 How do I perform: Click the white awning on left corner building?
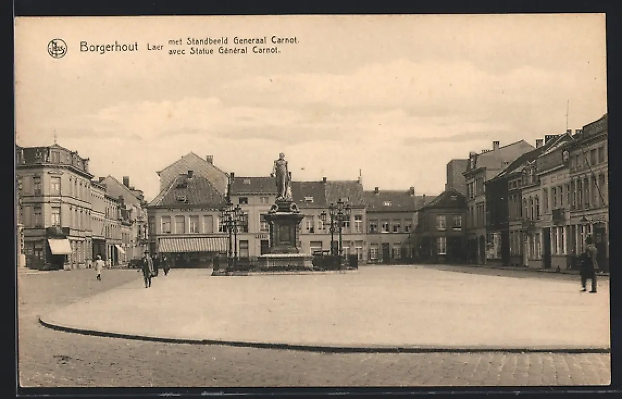pos(60,246)
